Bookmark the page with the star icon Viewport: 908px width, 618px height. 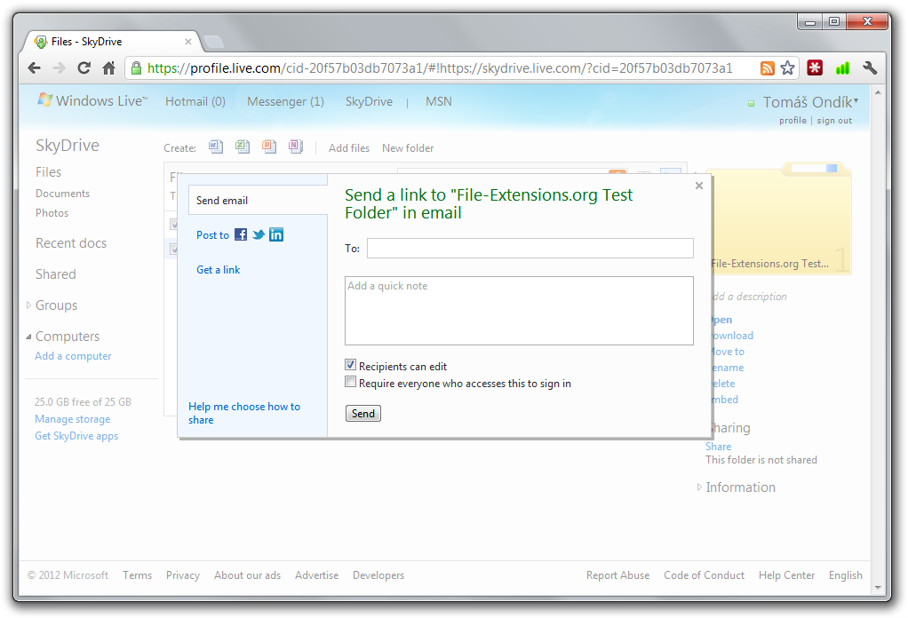(788, 67)
